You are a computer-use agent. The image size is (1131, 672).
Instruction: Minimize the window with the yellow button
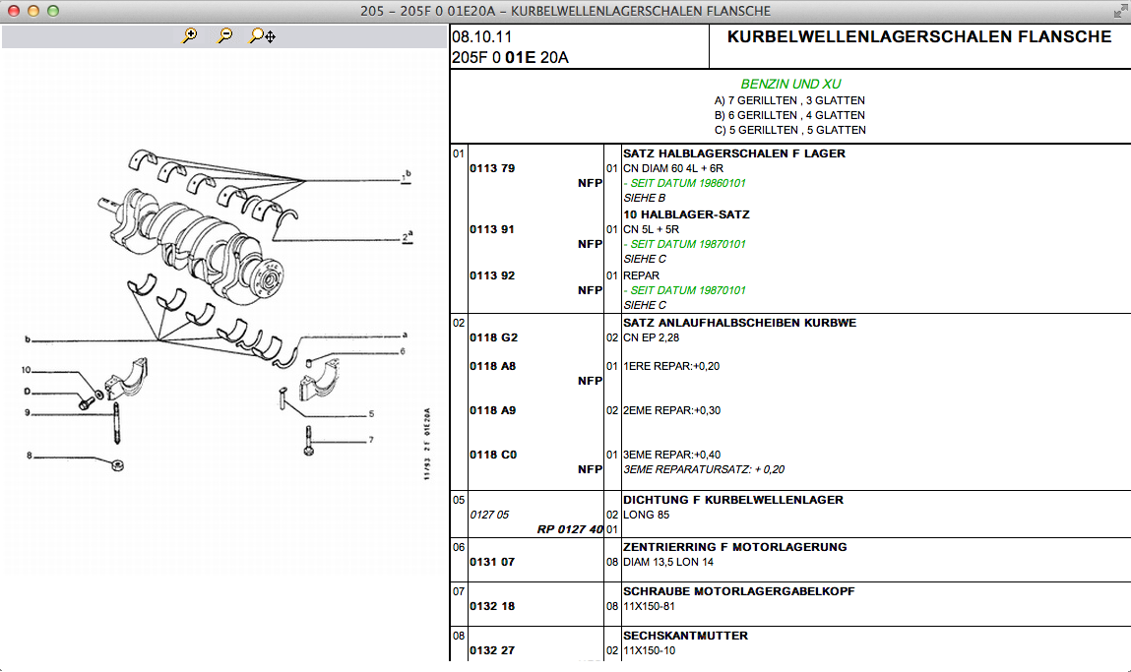33,11
